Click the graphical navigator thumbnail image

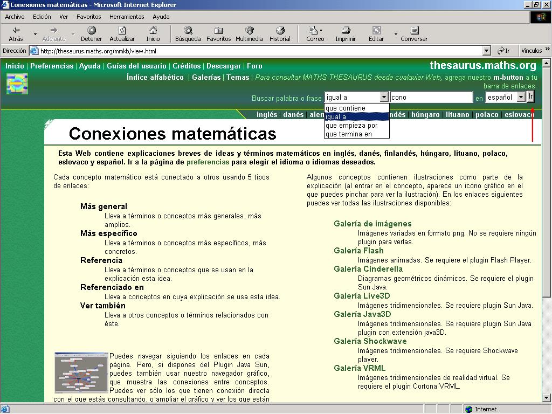(x=81, y=372)
